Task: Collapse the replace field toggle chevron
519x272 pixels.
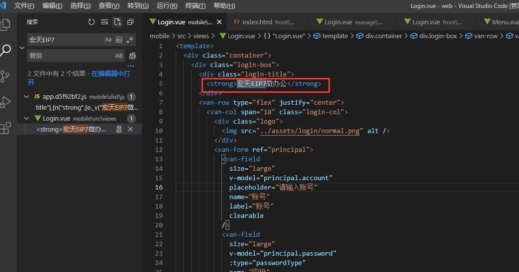Action: coord(21,48)
